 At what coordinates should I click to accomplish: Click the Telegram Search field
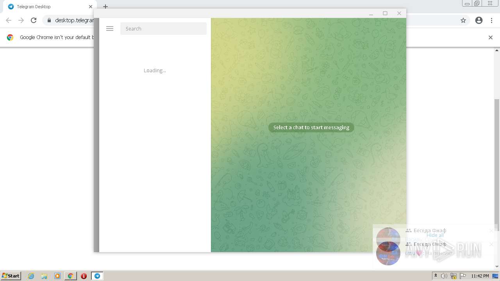[163, 28]
